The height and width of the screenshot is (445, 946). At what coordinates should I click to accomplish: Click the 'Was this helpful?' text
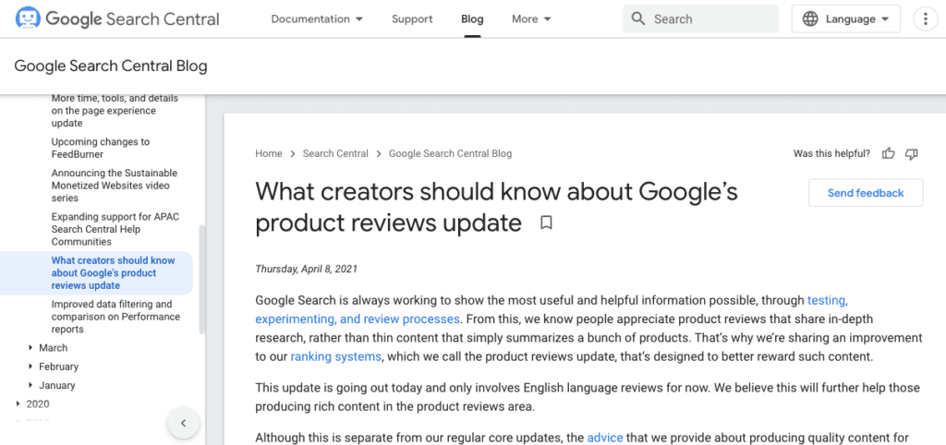click(x=832, y=154)
